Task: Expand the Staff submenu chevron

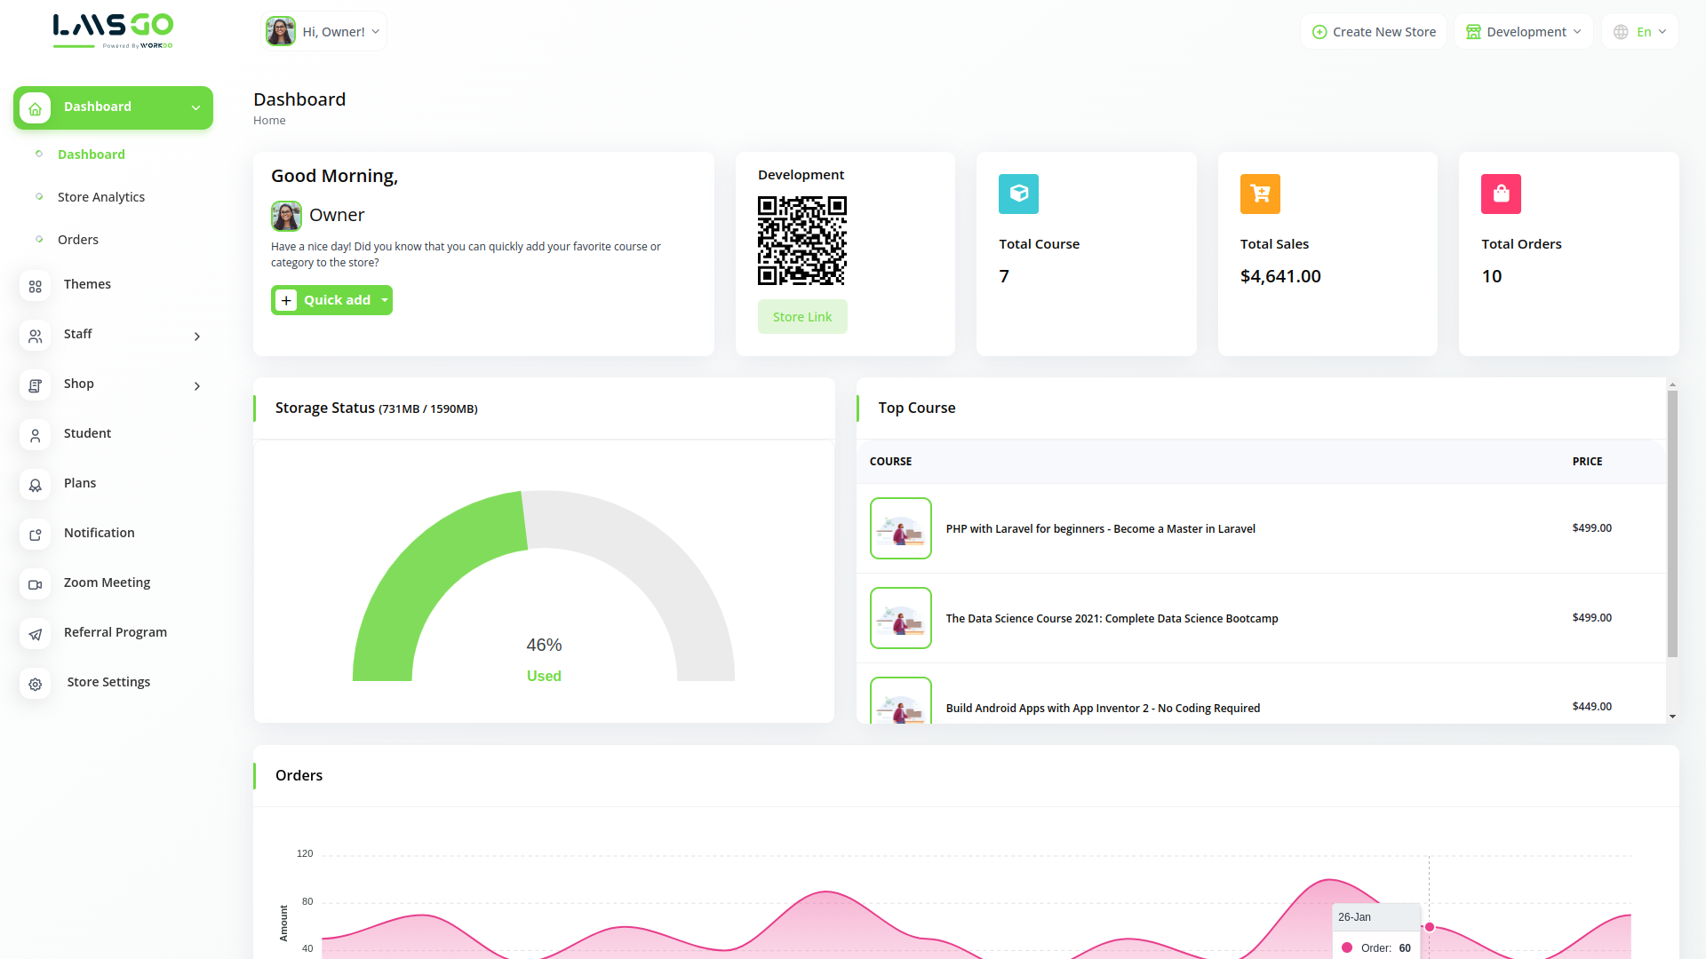Action: pos(197,337)
